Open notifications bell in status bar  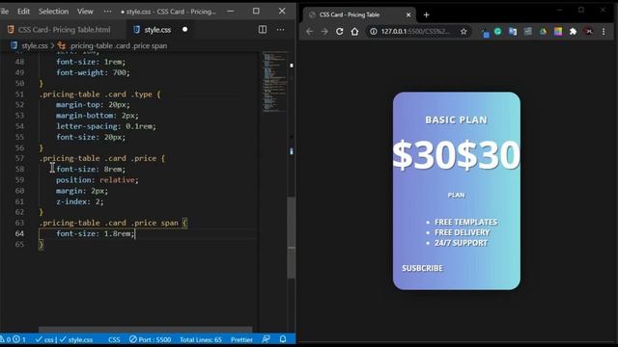coord(283,339)
